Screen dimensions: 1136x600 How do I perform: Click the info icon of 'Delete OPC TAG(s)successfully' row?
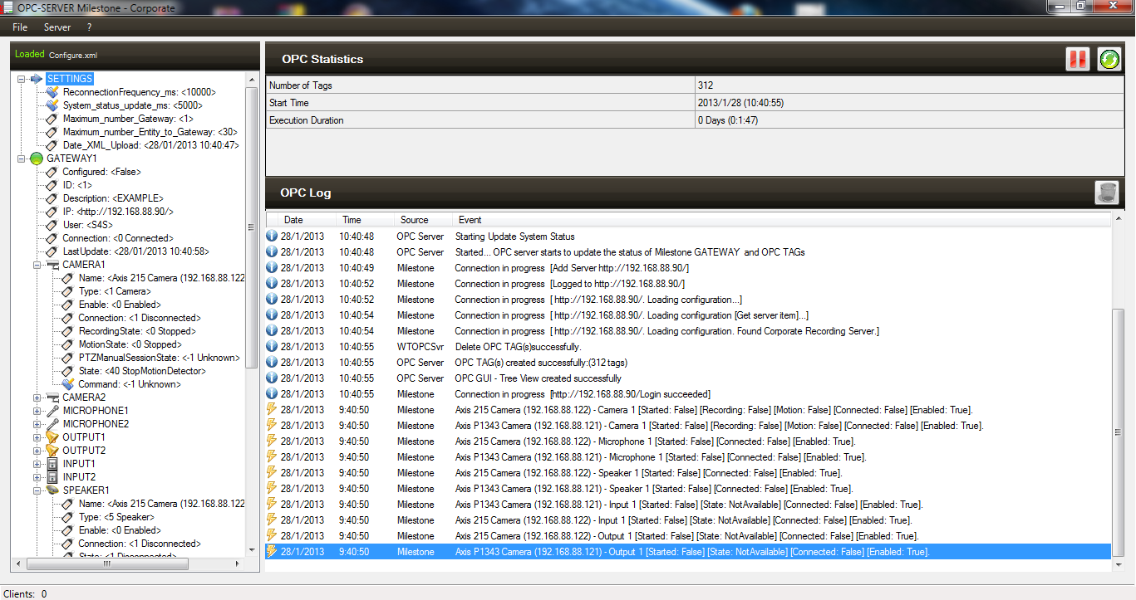click(x=272, y=347)
